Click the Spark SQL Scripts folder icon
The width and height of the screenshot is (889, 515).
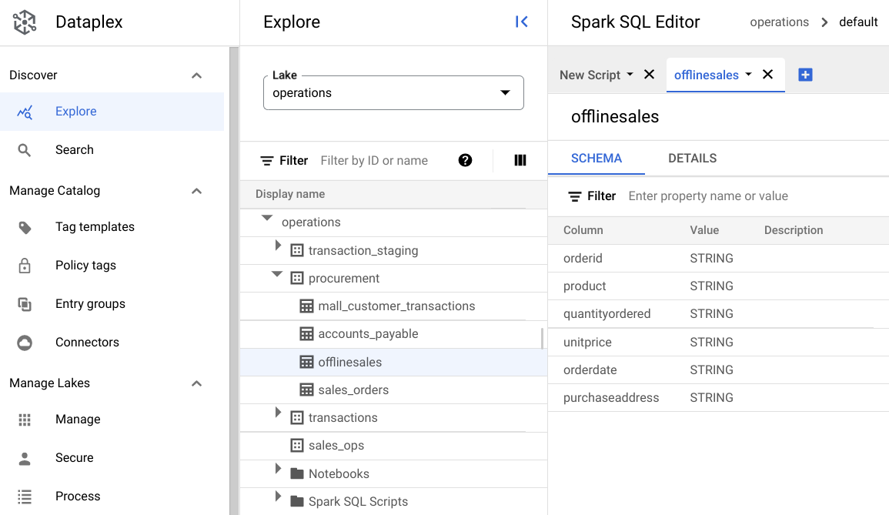pyautogui.click(x=297, y=501)
